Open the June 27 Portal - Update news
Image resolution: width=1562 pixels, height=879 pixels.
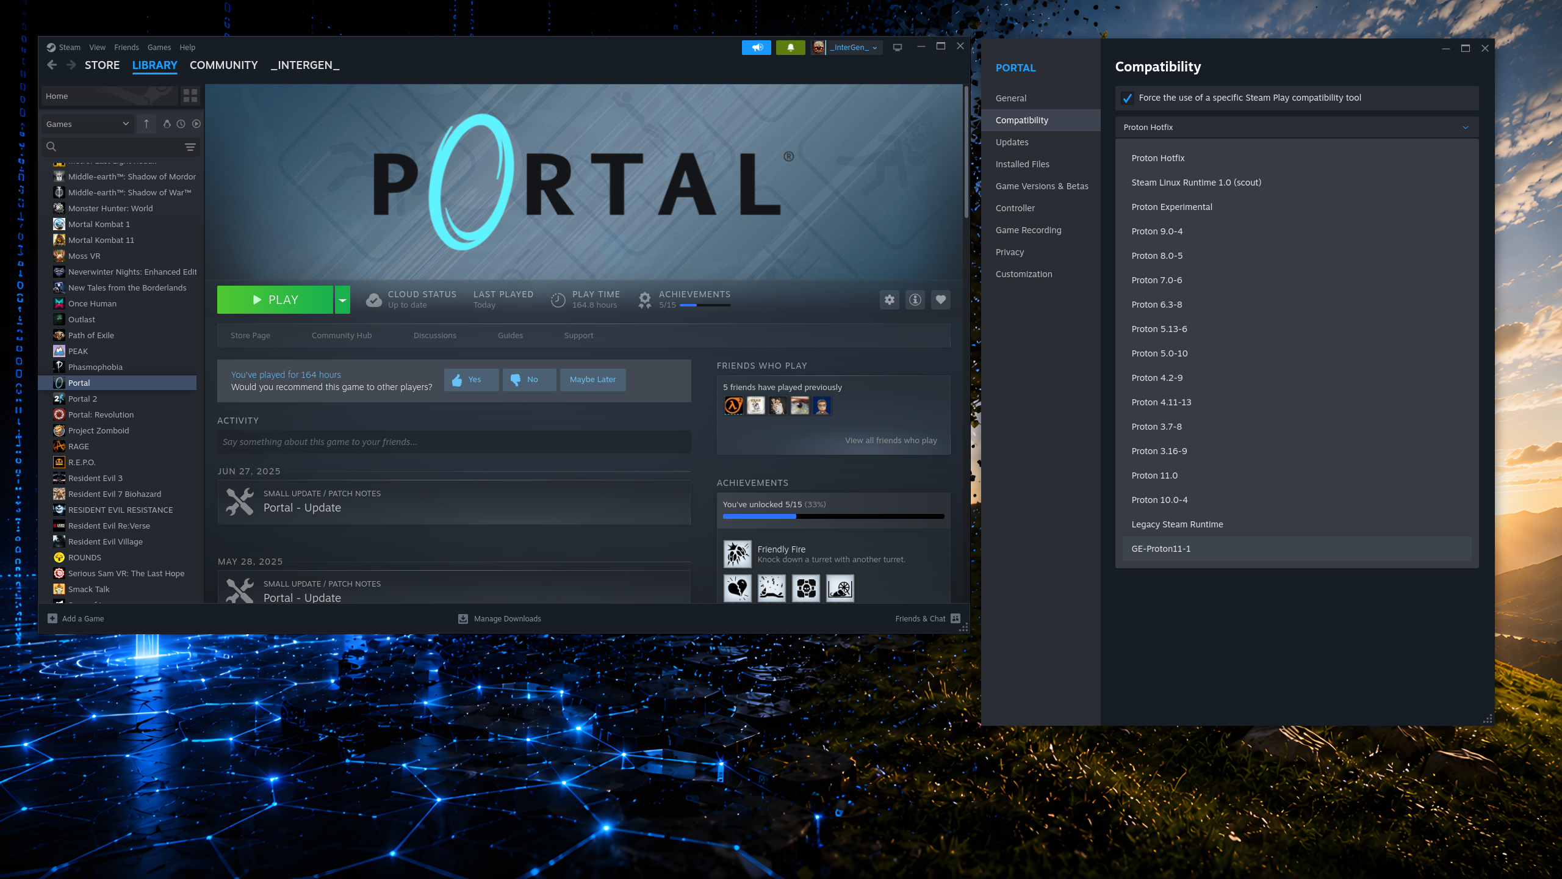click(454, 502)
